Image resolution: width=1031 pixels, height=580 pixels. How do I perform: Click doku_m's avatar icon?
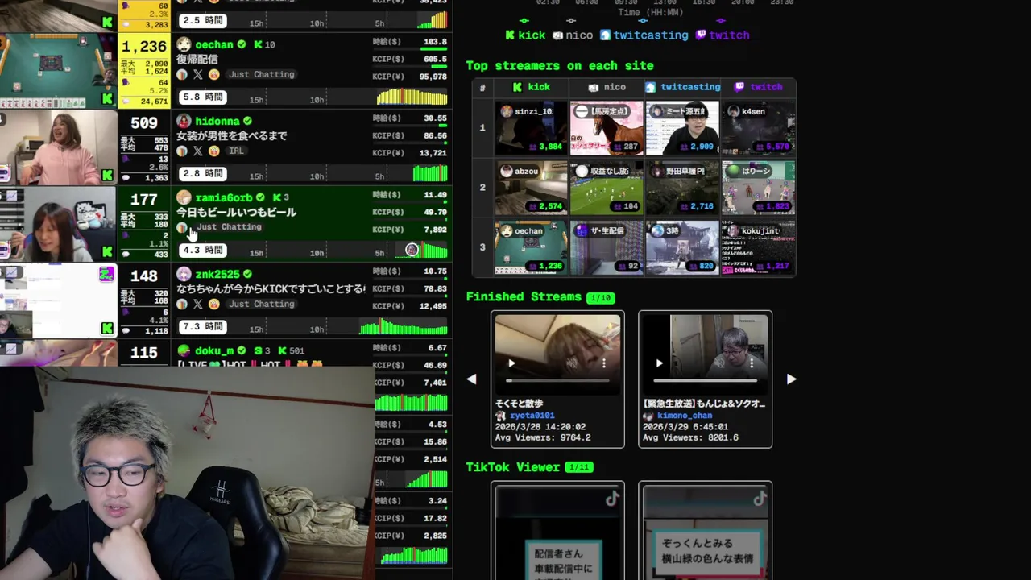[x=184, y=350]
